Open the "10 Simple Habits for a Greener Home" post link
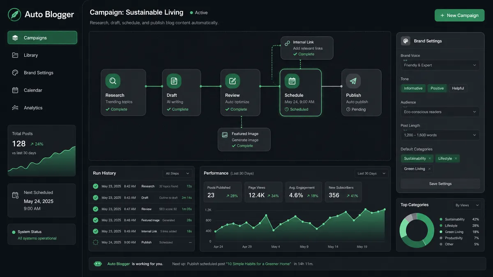The height and width of the screenshot is (277, 493). click(258, 264)
